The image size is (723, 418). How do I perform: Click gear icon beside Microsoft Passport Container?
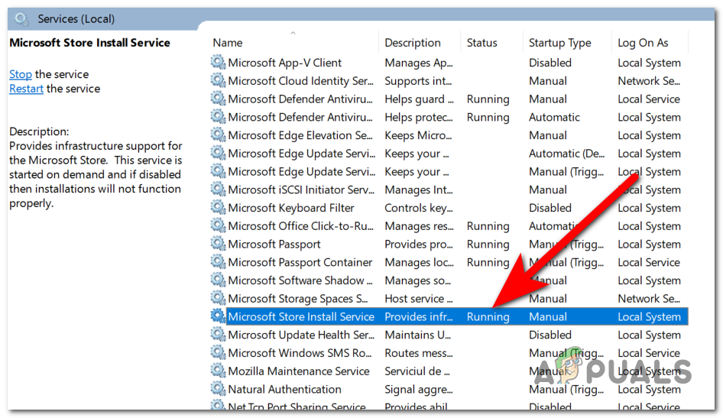tap(219, 263)
